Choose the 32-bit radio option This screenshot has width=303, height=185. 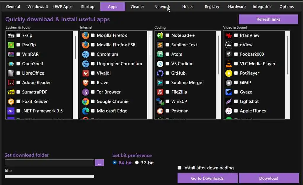[137, 163]
